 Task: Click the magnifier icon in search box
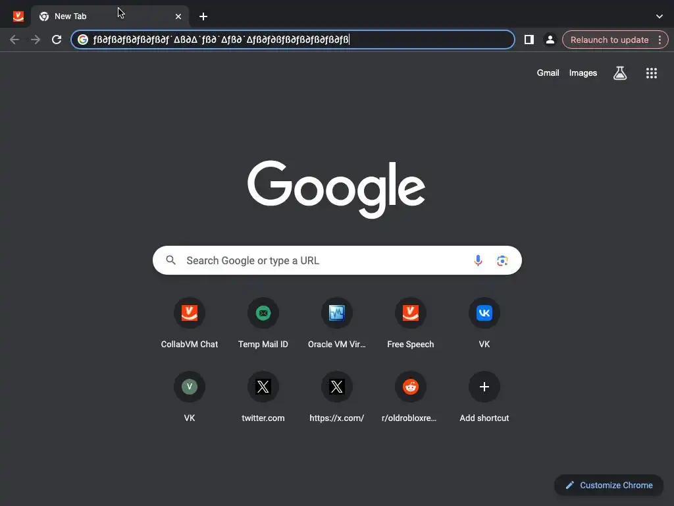(170, 260)
